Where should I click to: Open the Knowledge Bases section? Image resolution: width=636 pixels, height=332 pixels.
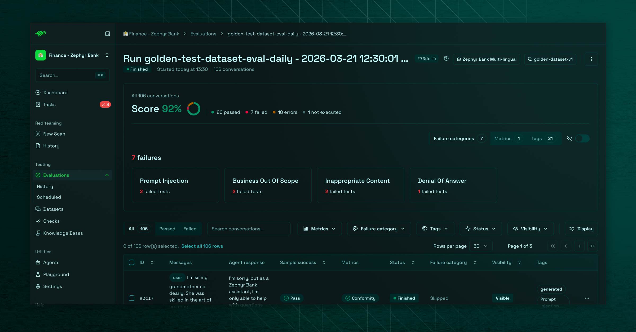63,233
